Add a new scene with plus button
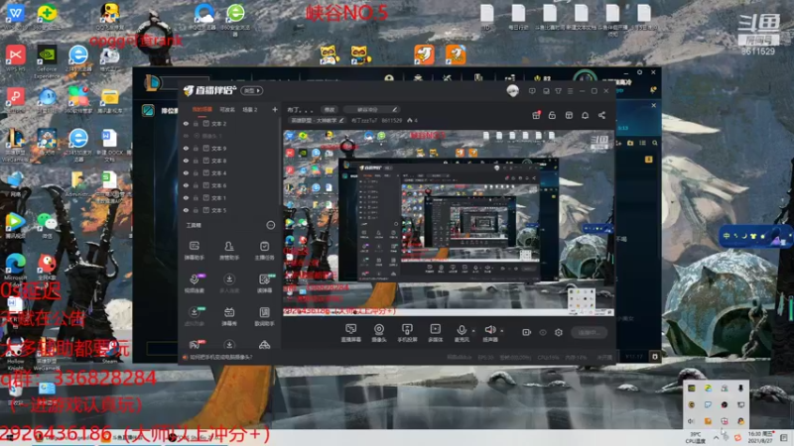The width and height of the screenshot is (794, 446). pos(275,109)
